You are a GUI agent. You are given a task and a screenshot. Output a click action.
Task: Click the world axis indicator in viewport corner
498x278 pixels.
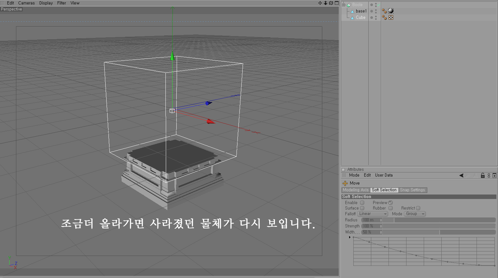12,262
